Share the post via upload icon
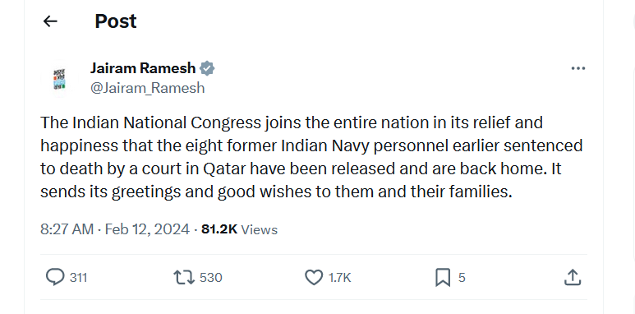 point(573,278)
